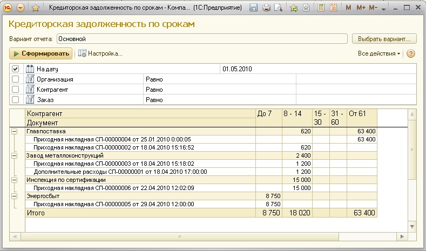Add to favorites star with arrow icon

point(294,8)
